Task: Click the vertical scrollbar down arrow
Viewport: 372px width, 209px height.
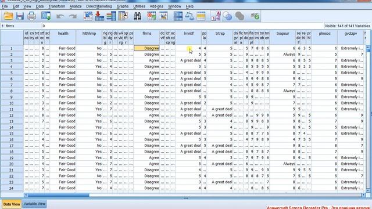Action: [x=368, y=190]
